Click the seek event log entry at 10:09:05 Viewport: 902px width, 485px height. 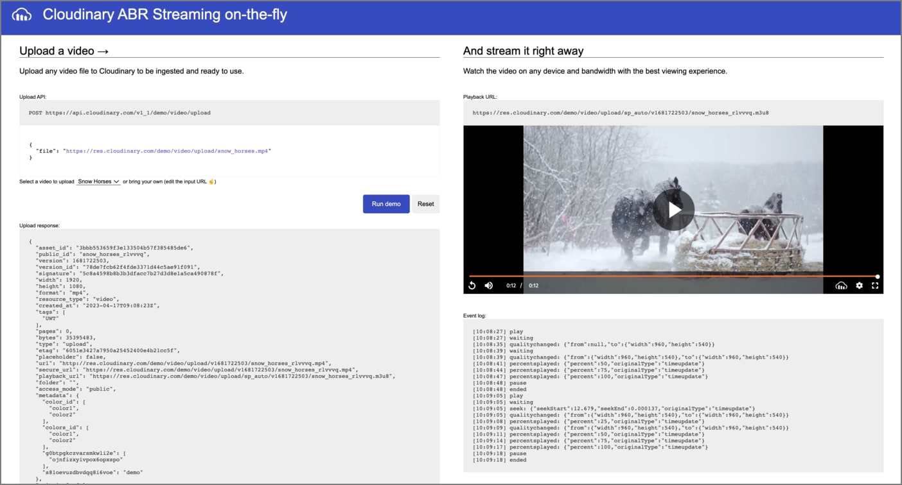[614, 409]
